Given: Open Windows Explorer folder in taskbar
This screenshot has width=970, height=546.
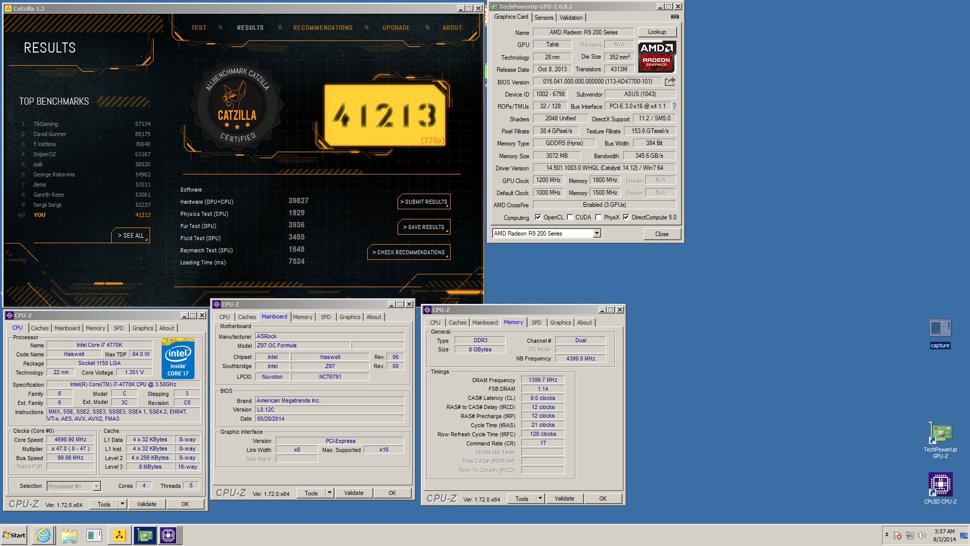Looking at the screenshot, I should 69,535.
